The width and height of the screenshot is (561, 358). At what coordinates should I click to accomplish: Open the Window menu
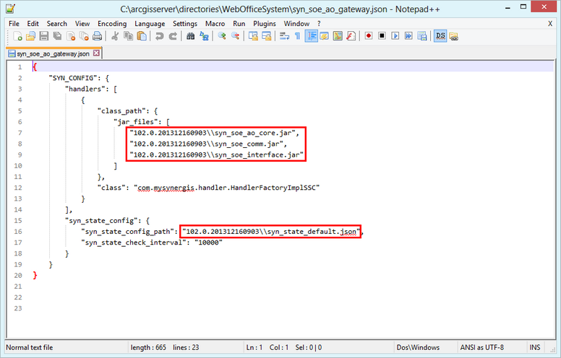pos(296,24)
